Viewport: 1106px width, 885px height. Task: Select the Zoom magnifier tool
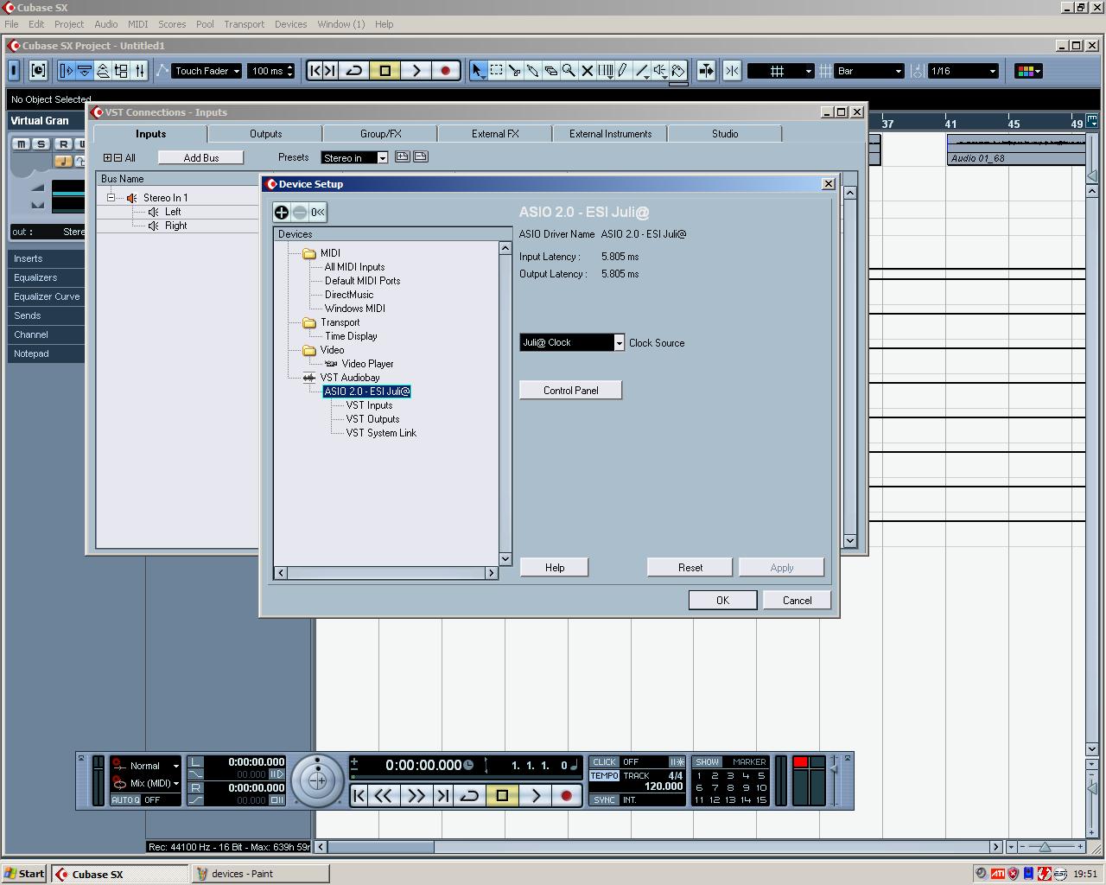click(x=569, y=71)
